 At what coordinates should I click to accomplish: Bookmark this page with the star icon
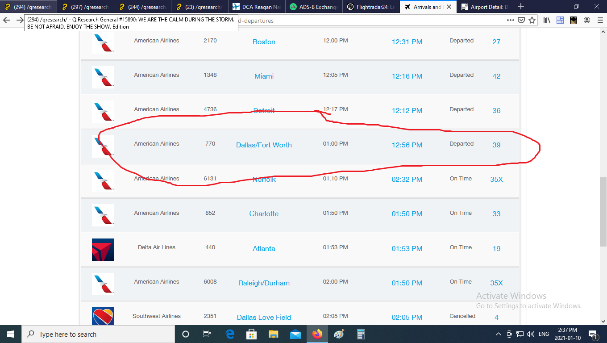coord(532,20)
